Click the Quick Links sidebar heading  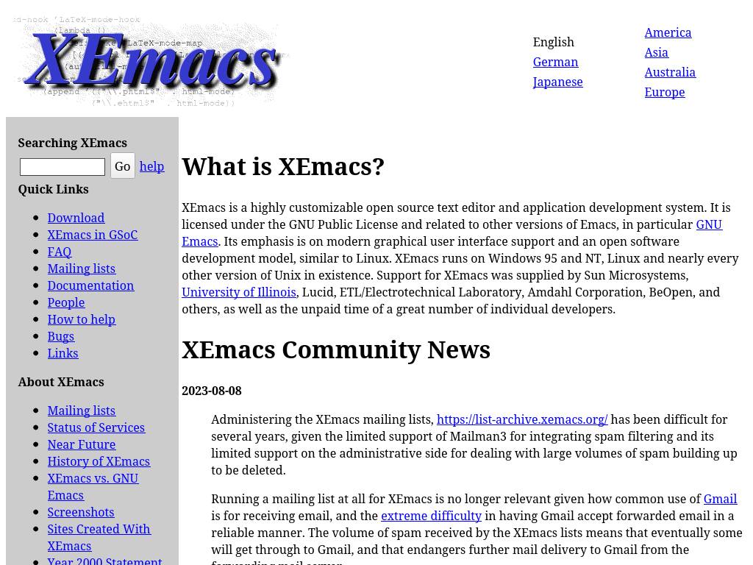(x=53, y=189)
